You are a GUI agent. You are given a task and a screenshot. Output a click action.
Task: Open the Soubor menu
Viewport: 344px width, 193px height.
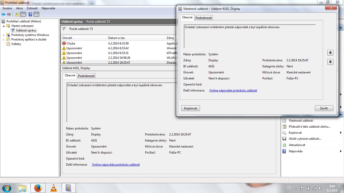pyautogui.click(x=7, y=8)
